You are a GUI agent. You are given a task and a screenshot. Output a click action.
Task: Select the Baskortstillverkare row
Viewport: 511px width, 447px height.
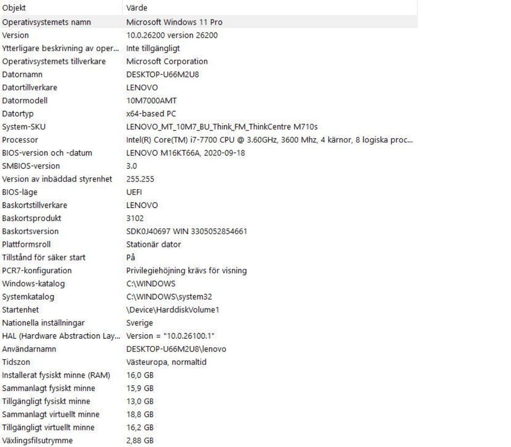pyautogui.click(x=209, y=205)
